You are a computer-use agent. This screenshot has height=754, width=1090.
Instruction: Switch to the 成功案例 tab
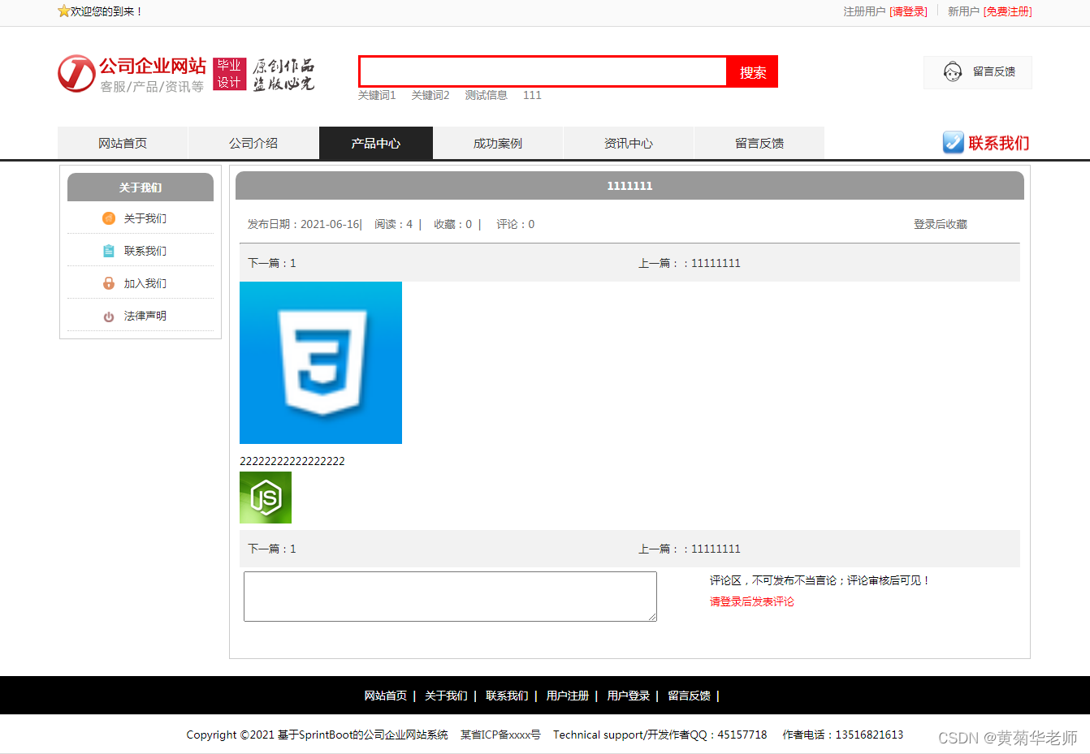(498, 143)
